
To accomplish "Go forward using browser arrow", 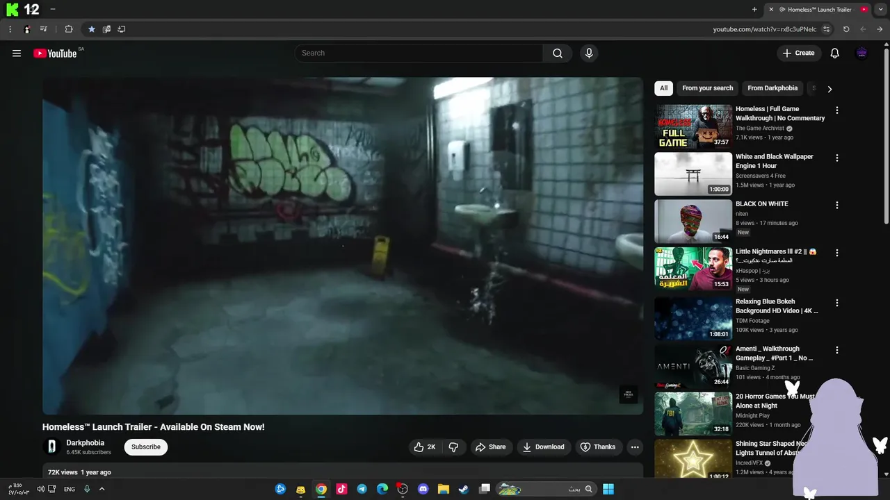I will [880, 29].
